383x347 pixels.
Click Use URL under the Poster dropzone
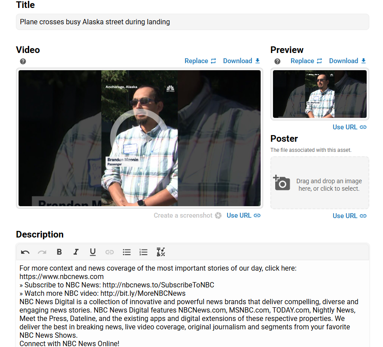pos(349,216)
